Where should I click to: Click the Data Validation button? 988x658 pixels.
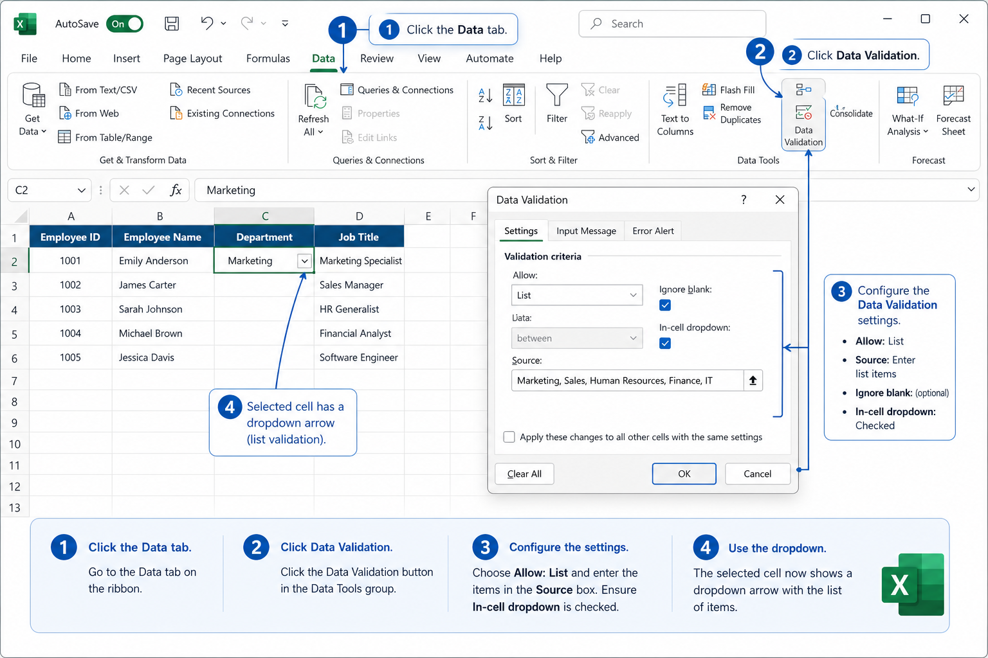click(x=803, y=115)
